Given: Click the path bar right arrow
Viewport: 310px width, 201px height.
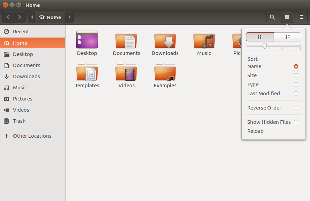Looking at the screenshot, I should (x=70, y=17).
